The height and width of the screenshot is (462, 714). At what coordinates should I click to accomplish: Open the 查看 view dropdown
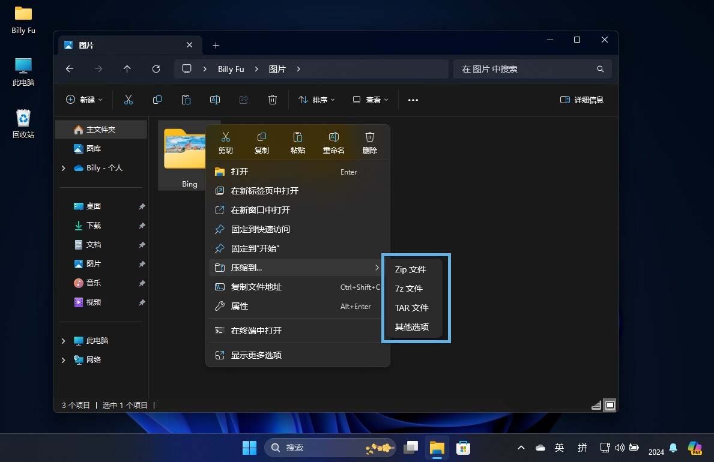[x=371, y=100]
